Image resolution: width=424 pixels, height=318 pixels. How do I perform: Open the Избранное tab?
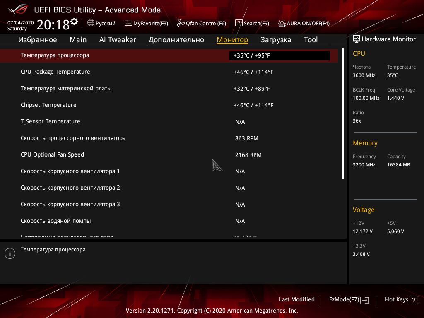(38, 40)
